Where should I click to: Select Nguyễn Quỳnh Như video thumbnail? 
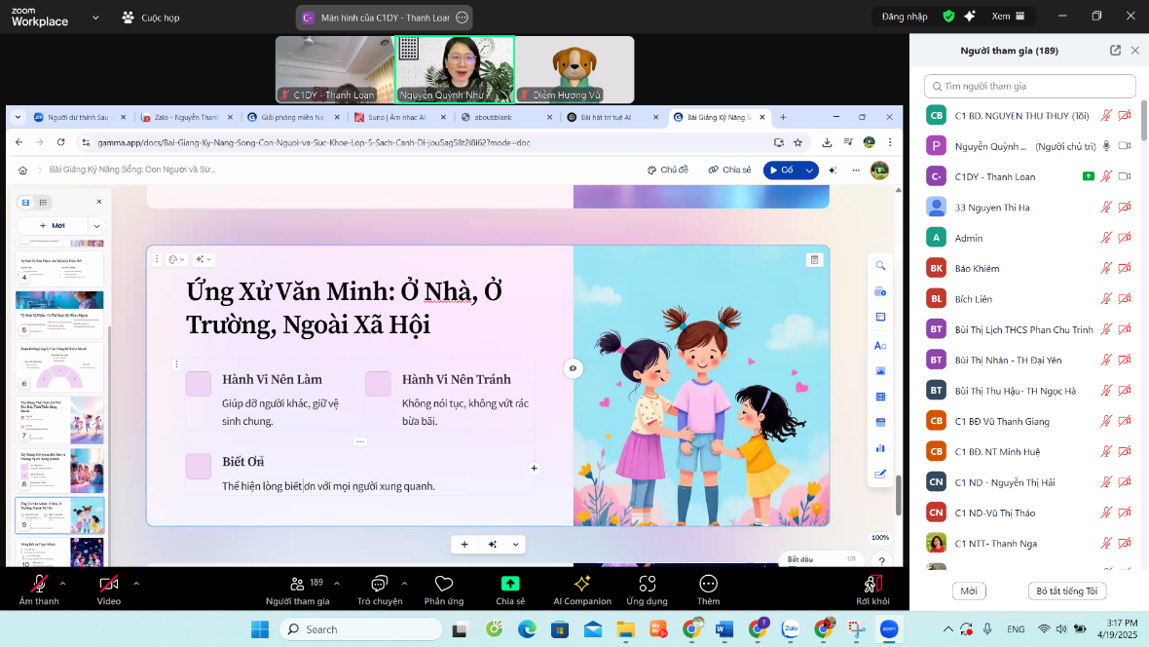point(455,69)
